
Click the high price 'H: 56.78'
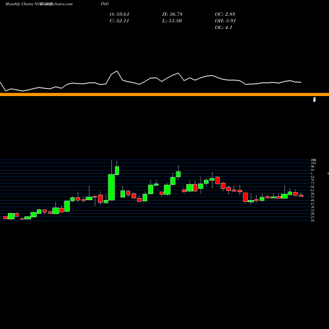click(x=172, y=14)
